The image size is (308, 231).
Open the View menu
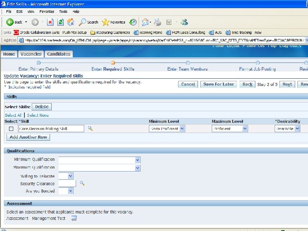point(31,12)
